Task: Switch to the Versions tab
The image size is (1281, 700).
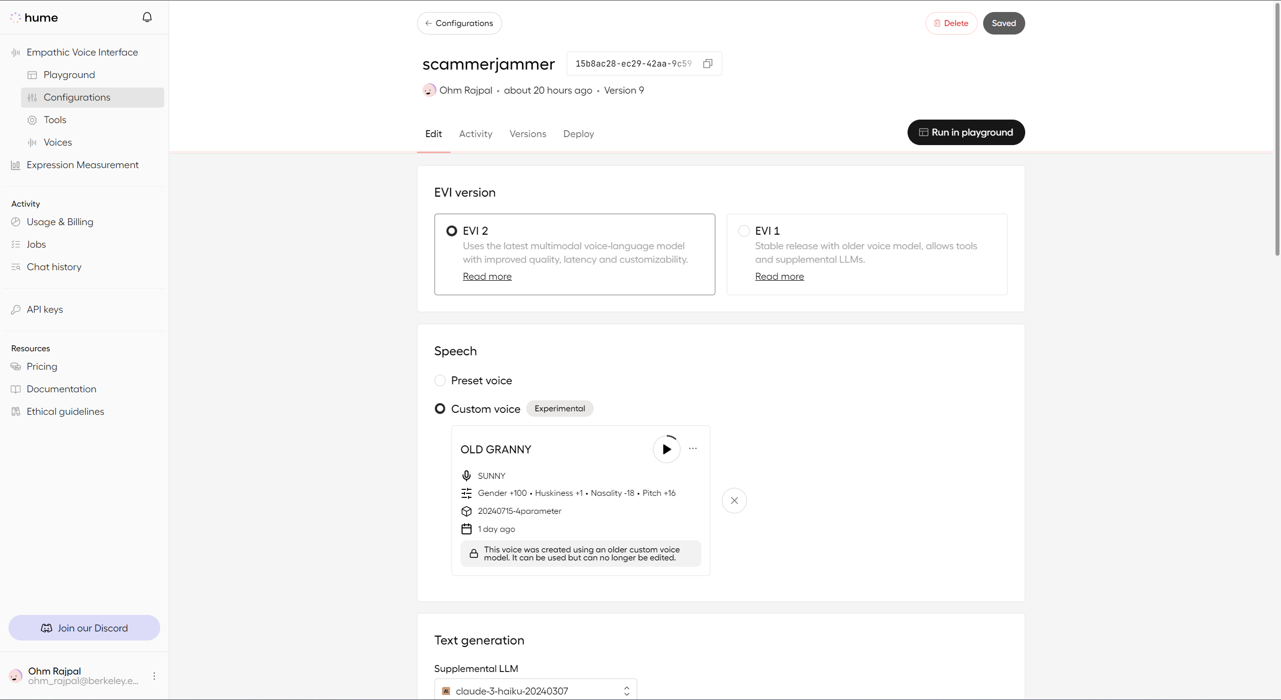Action: (528, 134)
